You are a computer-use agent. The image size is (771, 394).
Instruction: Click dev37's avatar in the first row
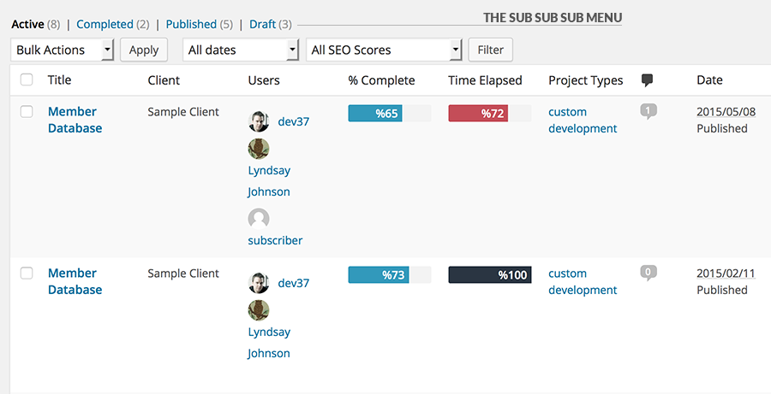tap(259, 121)
